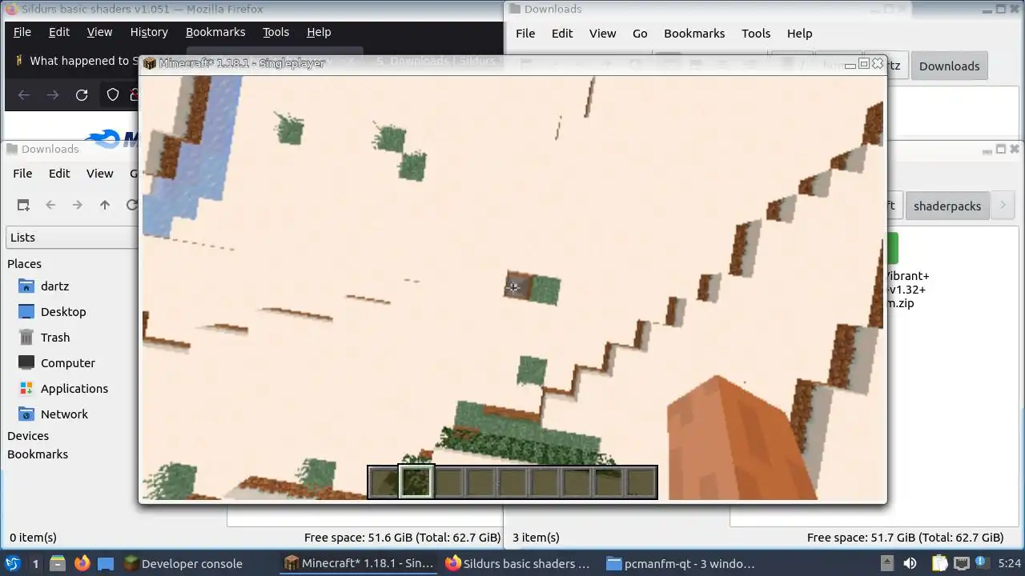Open Help menu in top-right Downloads window
Screen dimensions: 1025x576
[800, 34]
